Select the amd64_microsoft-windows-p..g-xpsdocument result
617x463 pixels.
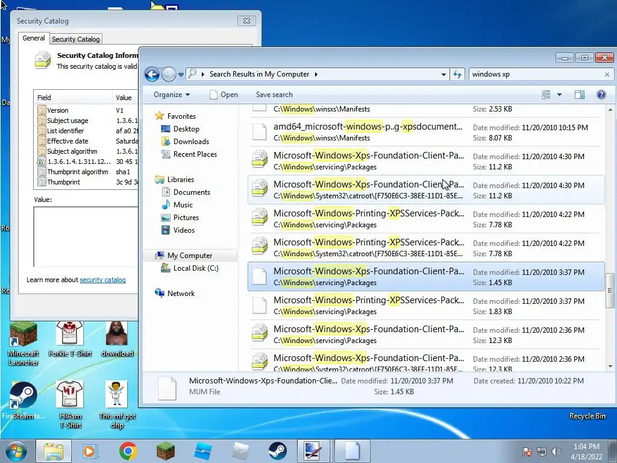(x=426, y=132)
